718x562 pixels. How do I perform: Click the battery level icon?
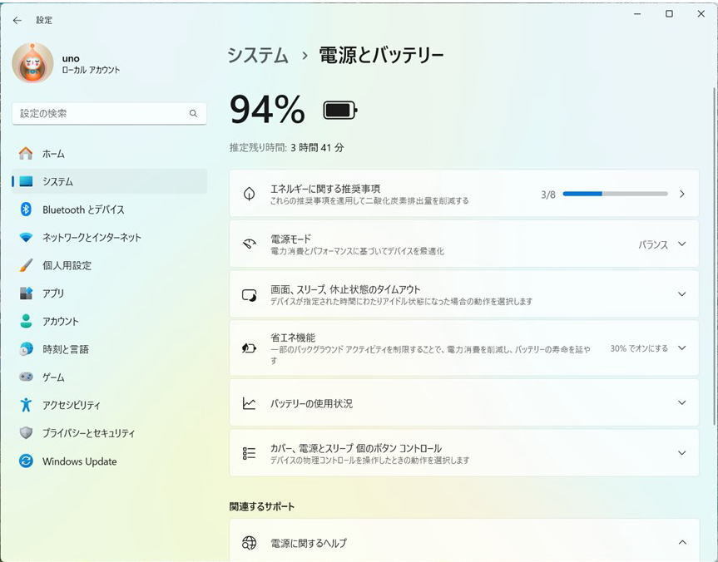(340, 111)
